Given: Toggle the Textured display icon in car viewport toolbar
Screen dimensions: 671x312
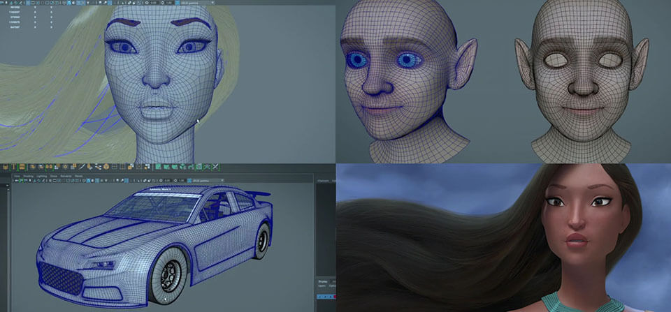Looking at the screenshot, I should click(x=102, y=181).
